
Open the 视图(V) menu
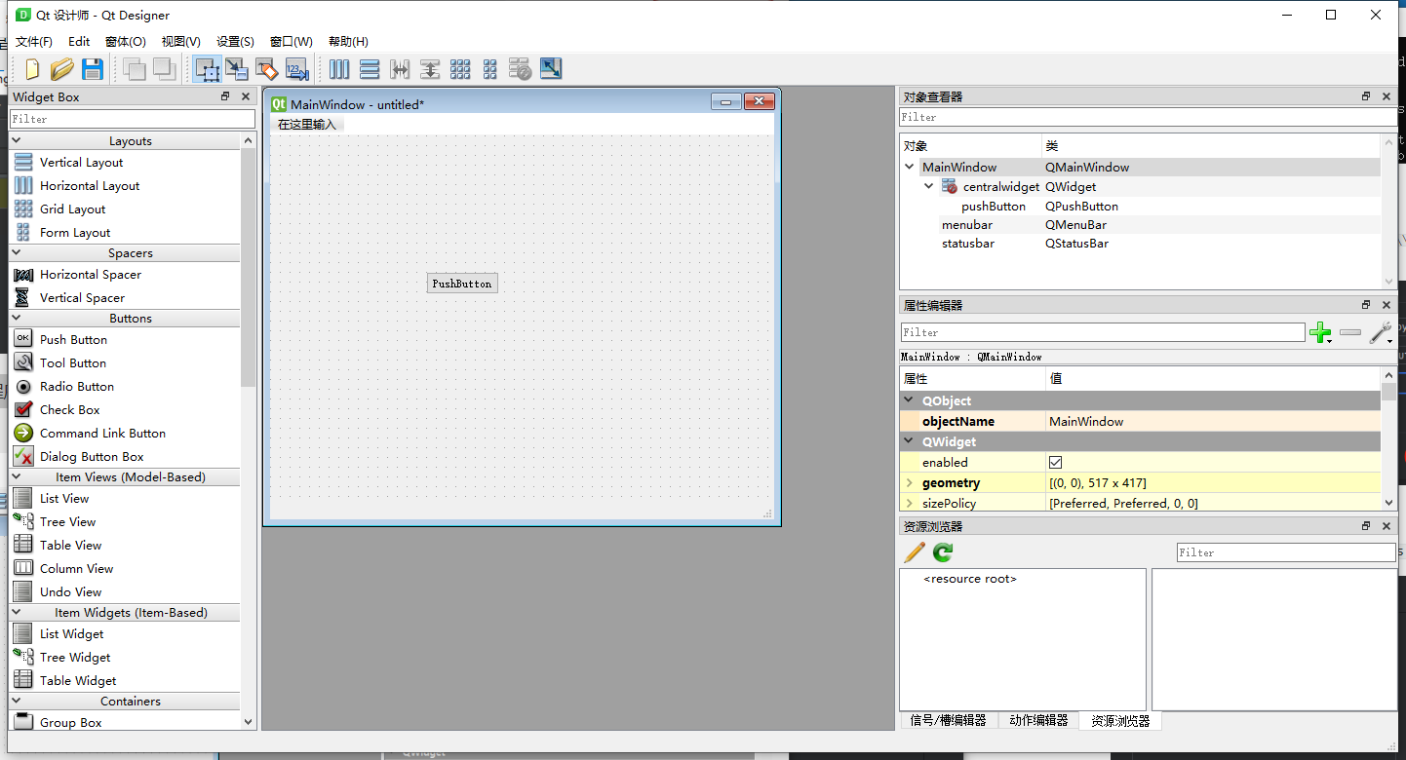tap(181, 42)
